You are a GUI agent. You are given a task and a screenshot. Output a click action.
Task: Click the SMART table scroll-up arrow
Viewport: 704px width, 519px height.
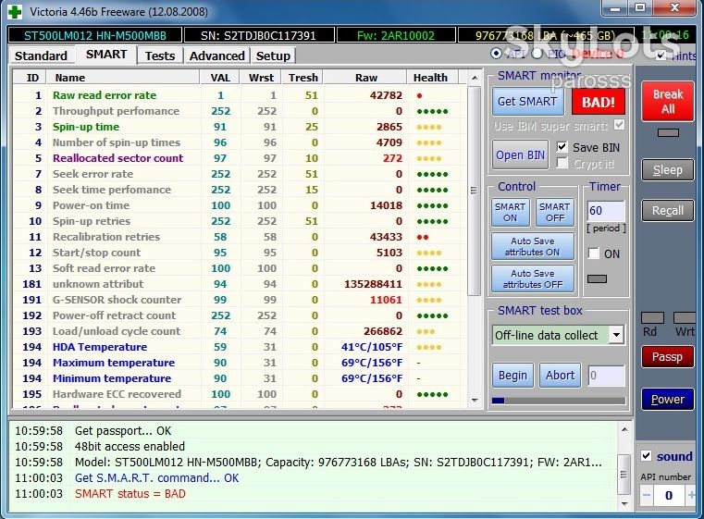click(x=475, y=78)
